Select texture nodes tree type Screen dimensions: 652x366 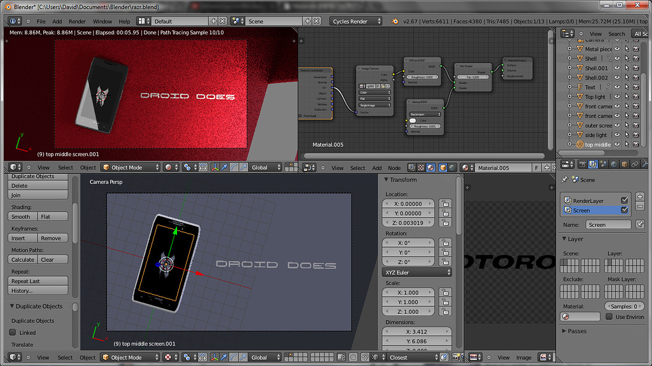[x=422, y=167]
